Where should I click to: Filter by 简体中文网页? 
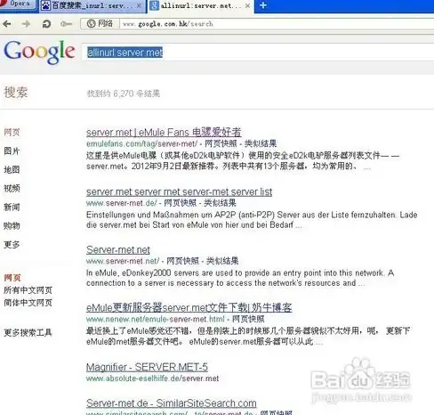pos(28,303)
